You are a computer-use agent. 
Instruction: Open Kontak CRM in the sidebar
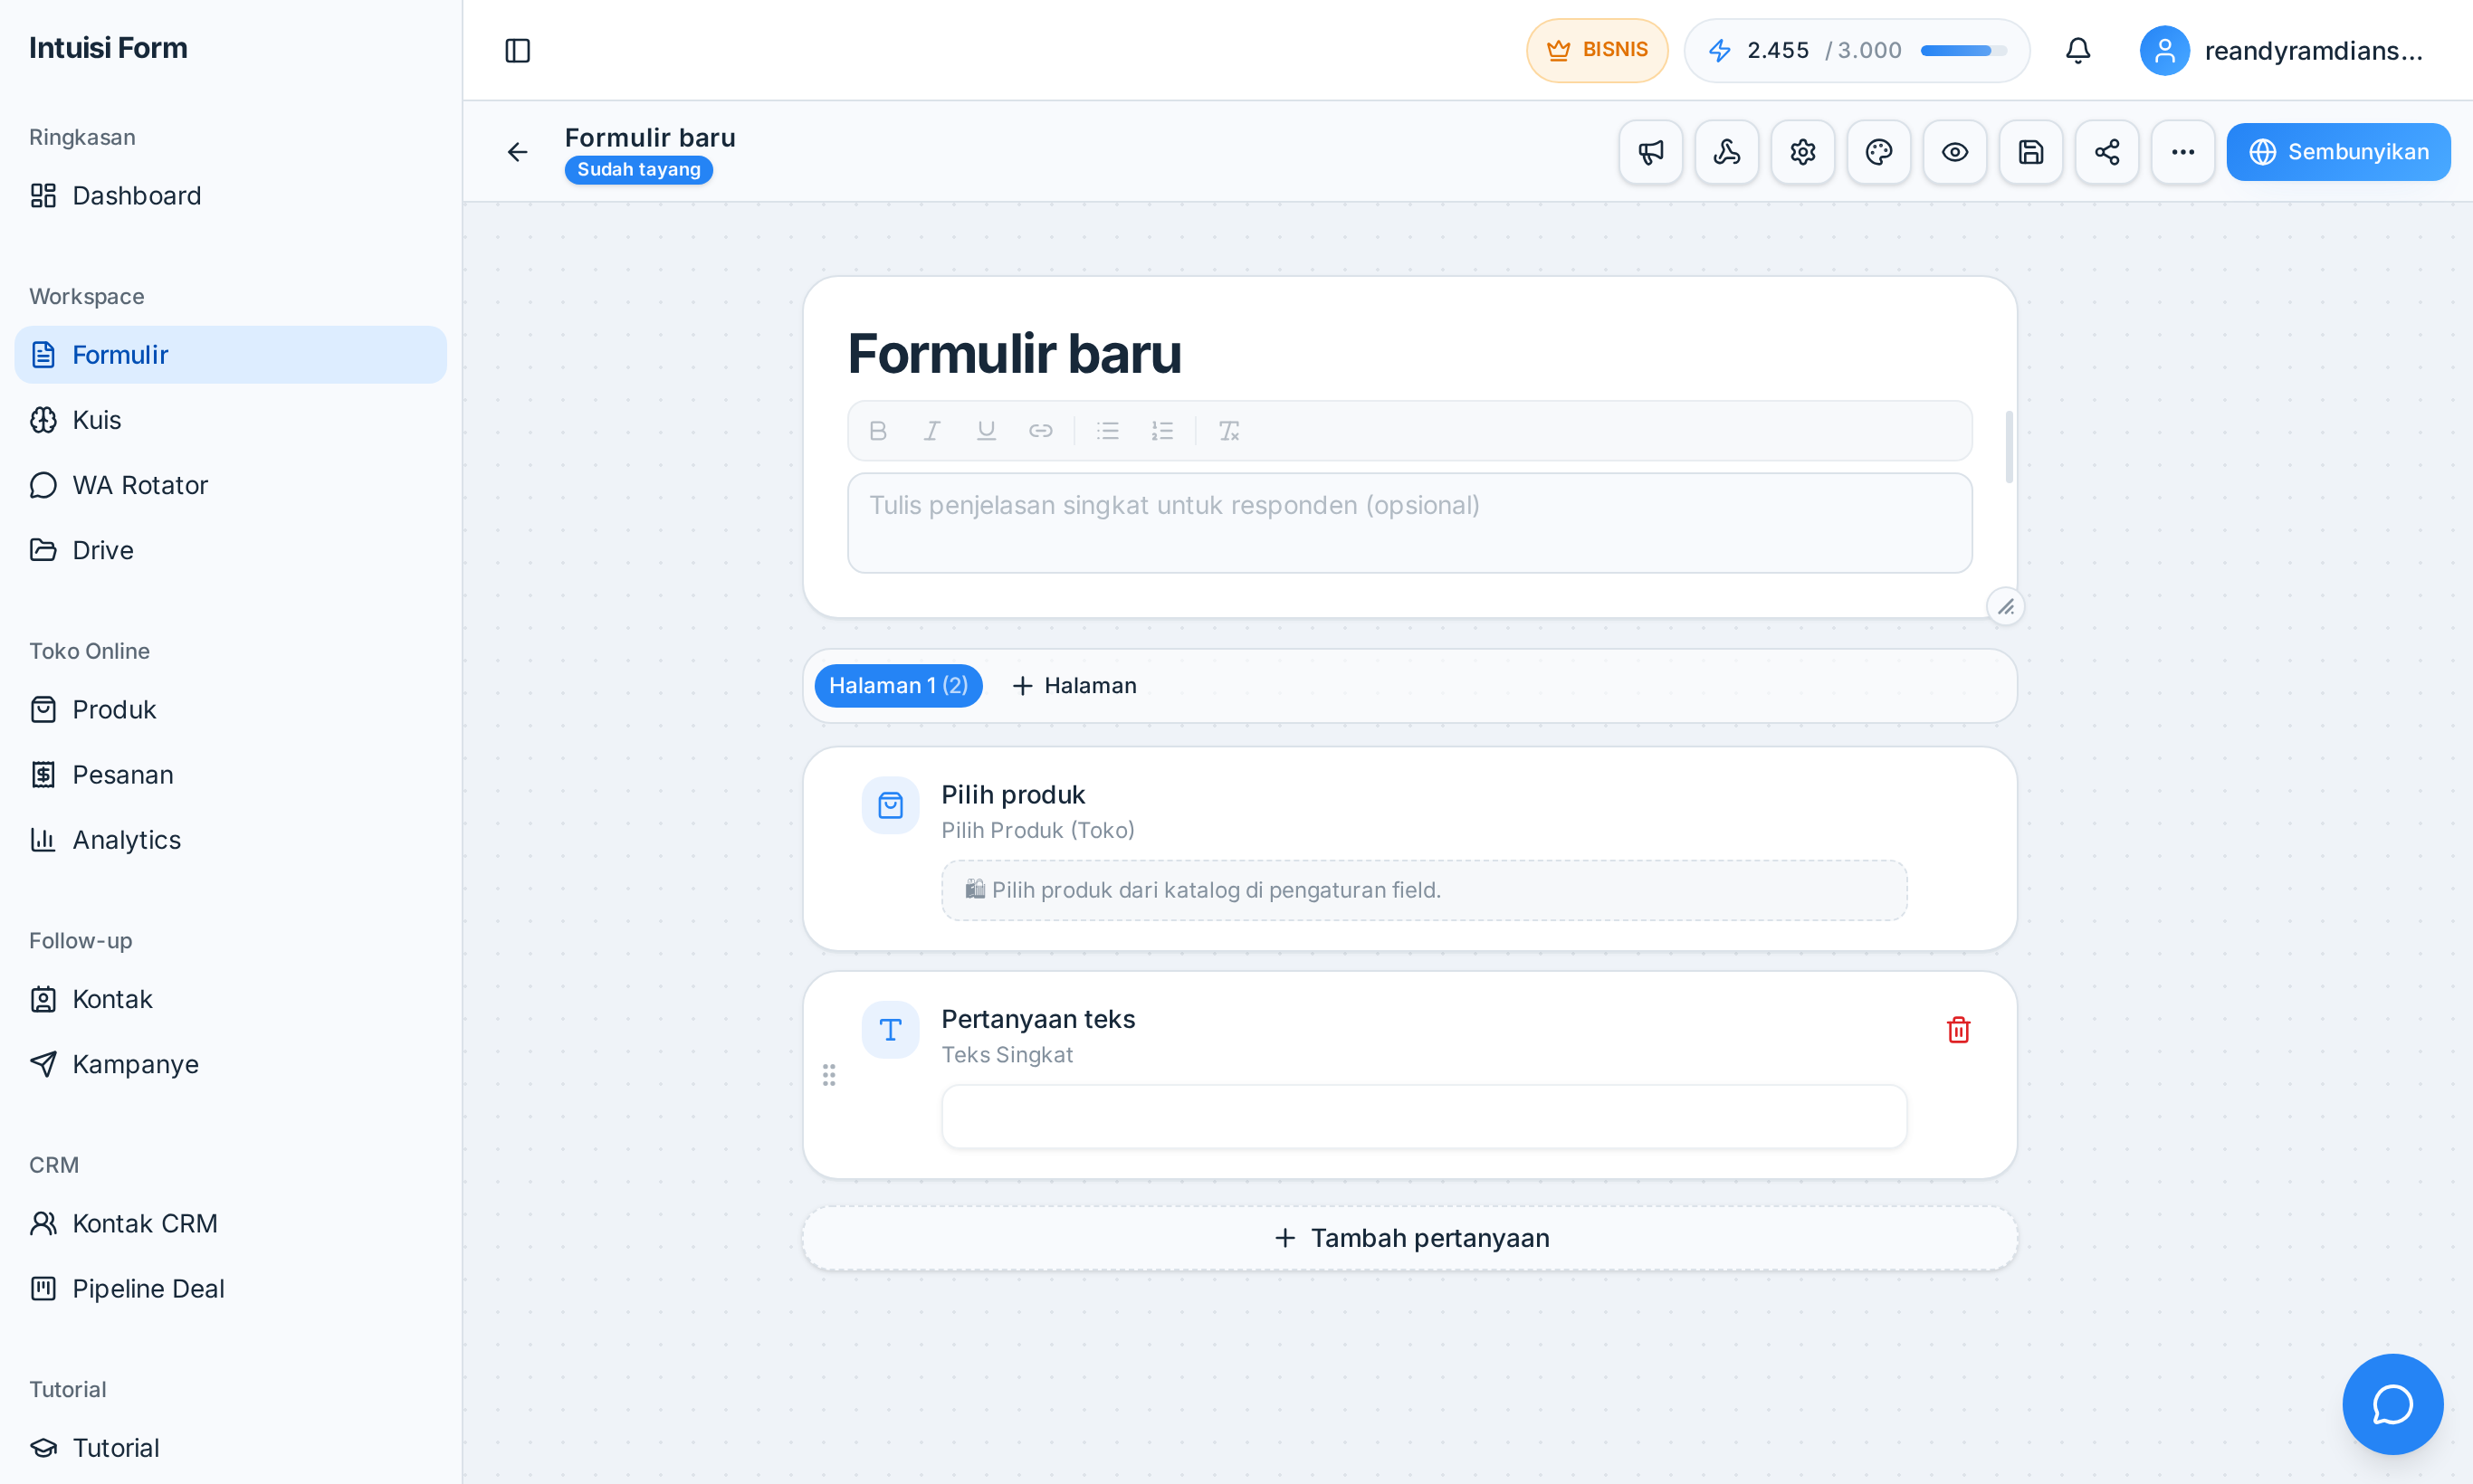(230, 1224)
